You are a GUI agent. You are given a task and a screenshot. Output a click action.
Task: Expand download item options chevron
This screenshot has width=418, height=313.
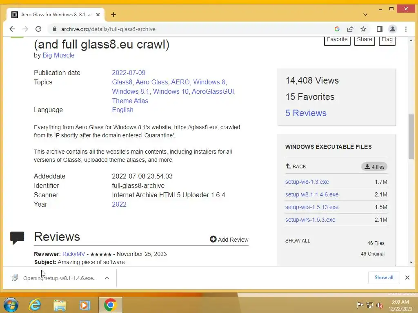click(x=107, y=278)
